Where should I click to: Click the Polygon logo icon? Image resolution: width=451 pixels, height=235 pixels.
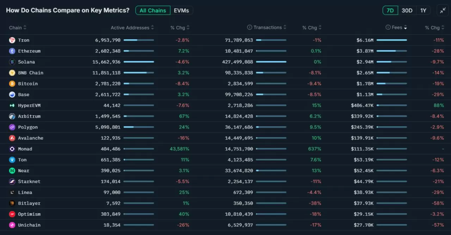pyautogui.click(x=11, y=127)
